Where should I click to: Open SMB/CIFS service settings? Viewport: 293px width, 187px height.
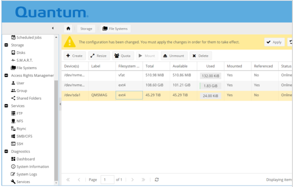[22, 136]
